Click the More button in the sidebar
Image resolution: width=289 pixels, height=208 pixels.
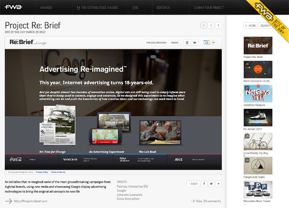coord(250,25)
